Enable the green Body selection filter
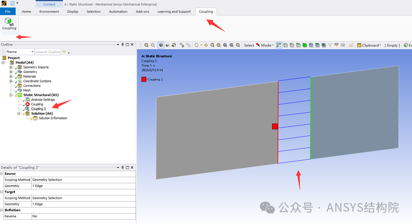 (x=305, y=45)
